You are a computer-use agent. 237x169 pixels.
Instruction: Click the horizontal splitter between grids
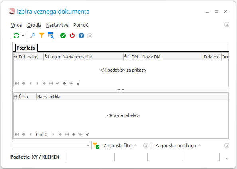click(x=120, y=90)
